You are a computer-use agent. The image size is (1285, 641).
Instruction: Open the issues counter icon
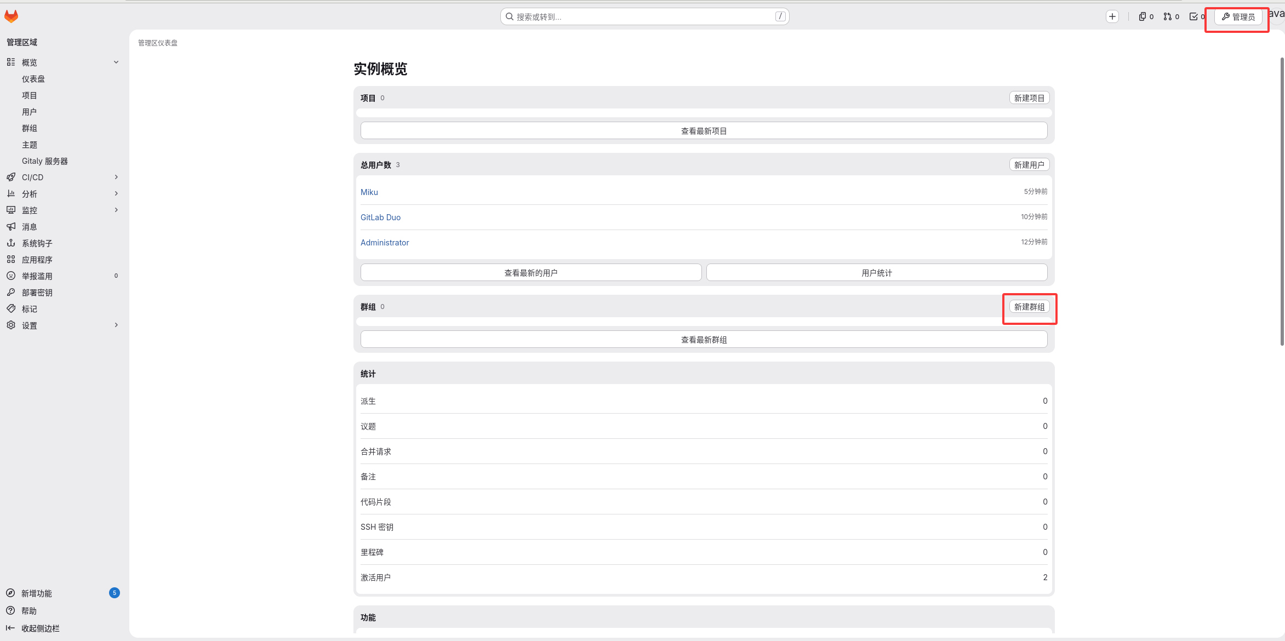(1146, 16)
